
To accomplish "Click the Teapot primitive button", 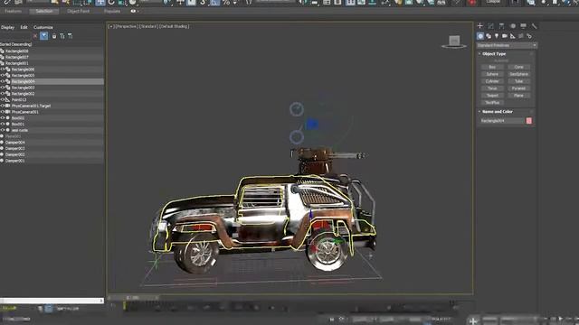I will (492, 96).
